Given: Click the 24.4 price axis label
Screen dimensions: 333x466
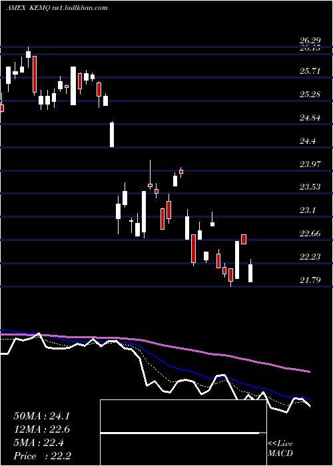Looking at the screenshot, I should [308, 141].
